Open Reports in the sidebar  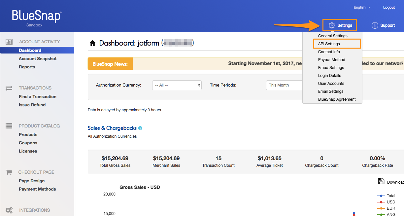click(27, 67)
